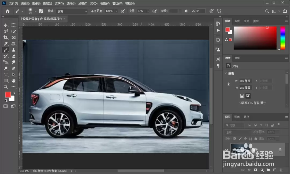The image size is (290, 174).
Task: Select the Quick Selection tool
Action: [13, 31]
